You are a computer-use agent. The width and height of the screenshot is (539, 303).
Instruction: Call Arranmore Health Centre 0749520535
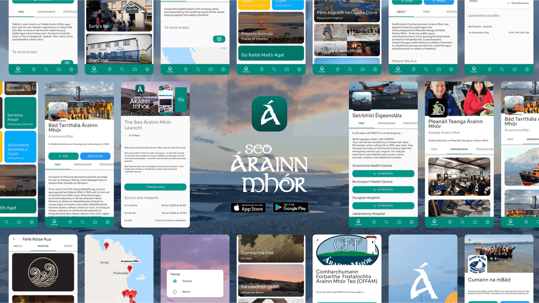[x=383, y=174]
